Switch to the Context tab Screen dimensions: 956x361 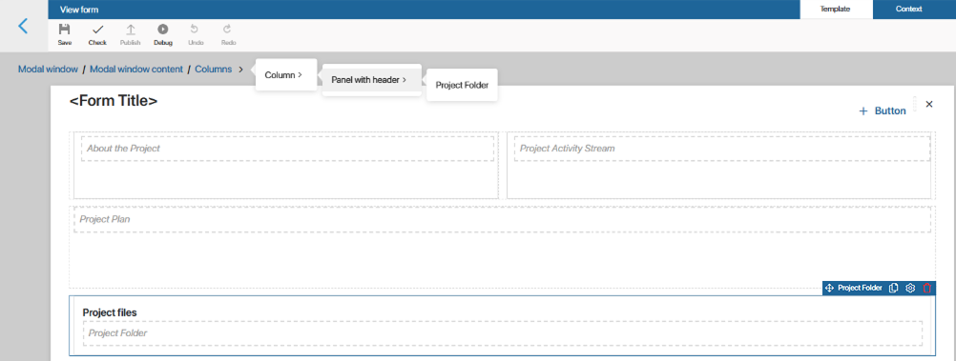click(908, 10)
